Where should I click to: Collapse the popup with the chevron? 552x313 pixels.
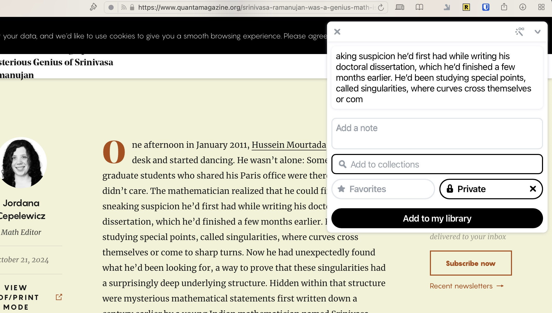point(537,32)
